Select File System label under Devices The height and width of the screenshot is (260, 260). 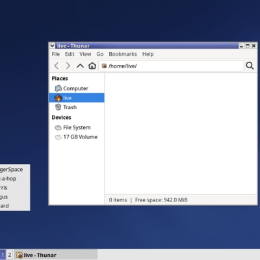click(77, 127)
